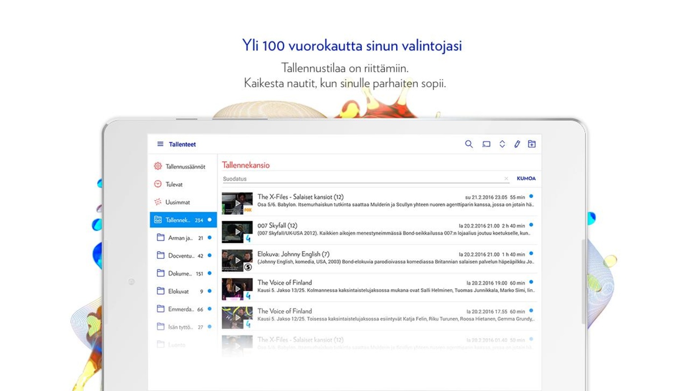Play the 007 Skyfall thumbnail
689x391 pixels.
[x=237, y=232]
